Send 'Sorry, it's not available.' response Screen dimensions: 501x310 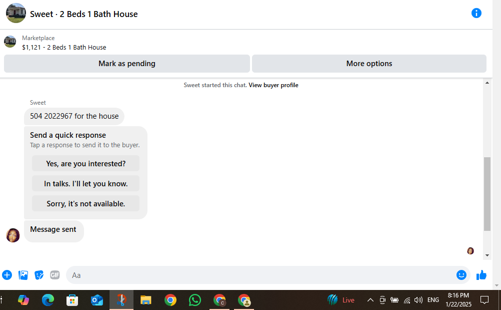85,203
